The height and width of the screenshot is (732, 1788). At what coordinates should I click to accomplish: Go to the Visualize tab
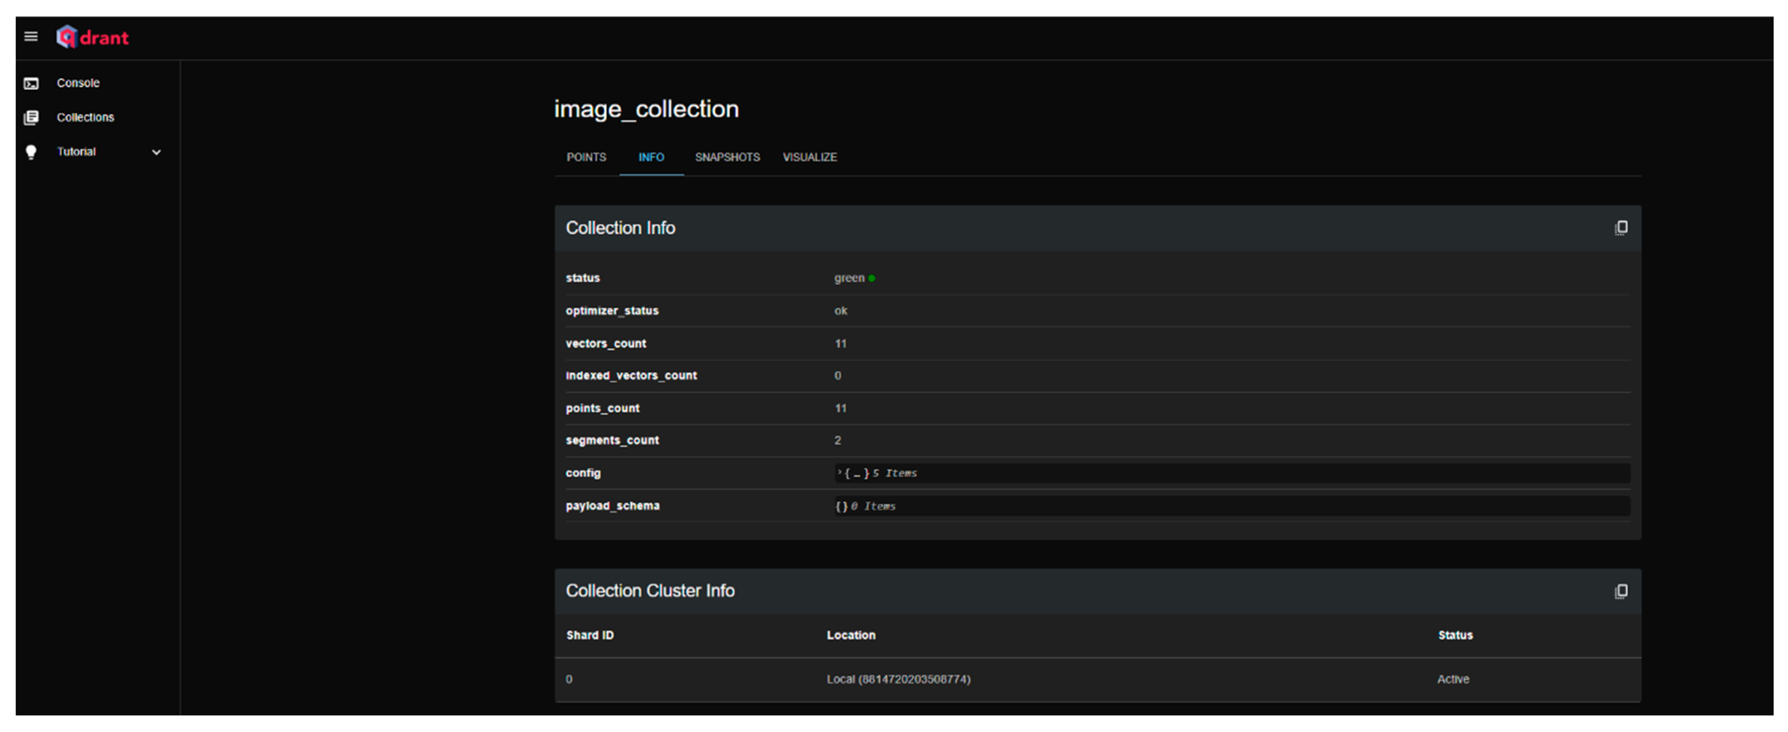point(810,157)
